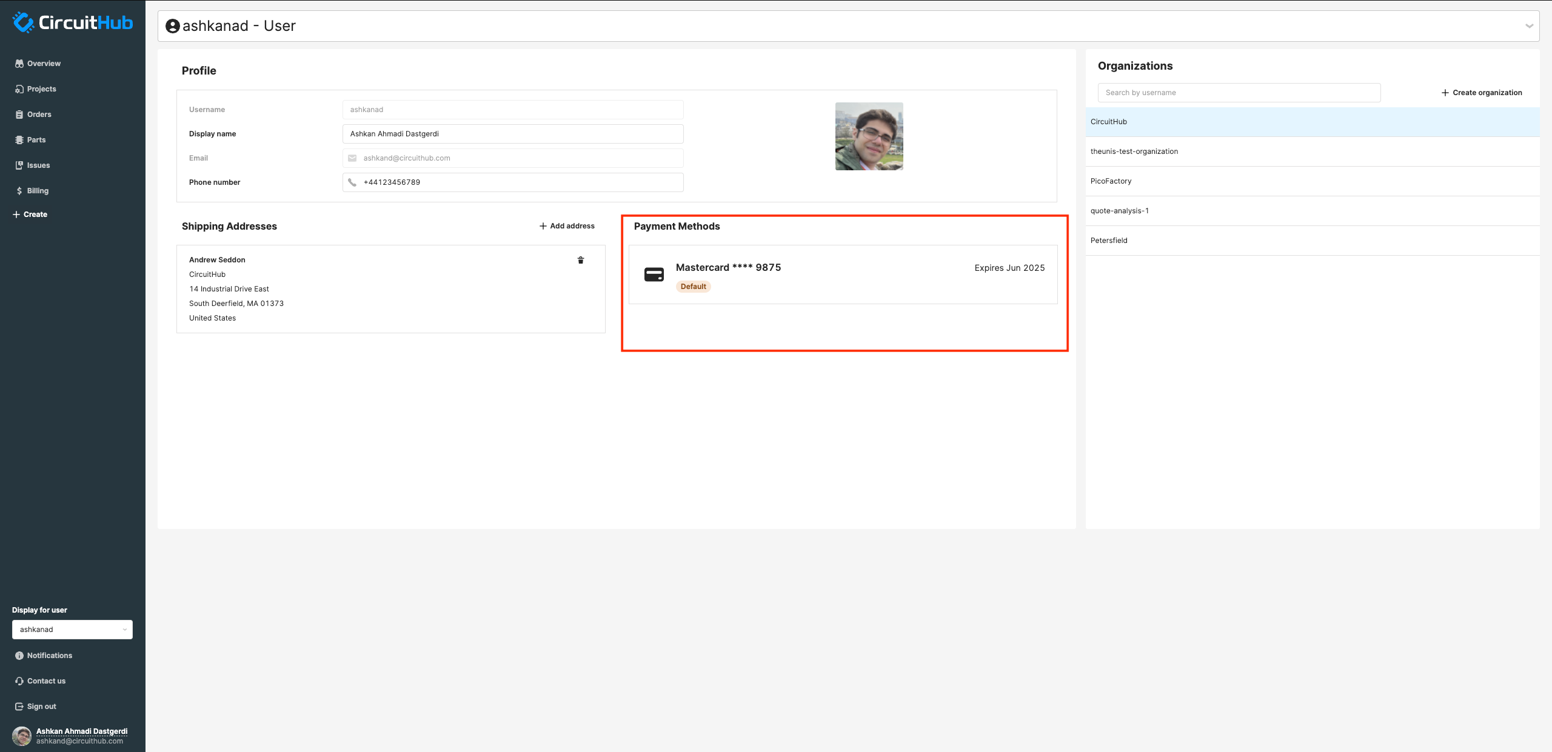This screenshot has height=752, width=1552.
Task: Click the Overview icon in sidebar
Action: (20, 64)
